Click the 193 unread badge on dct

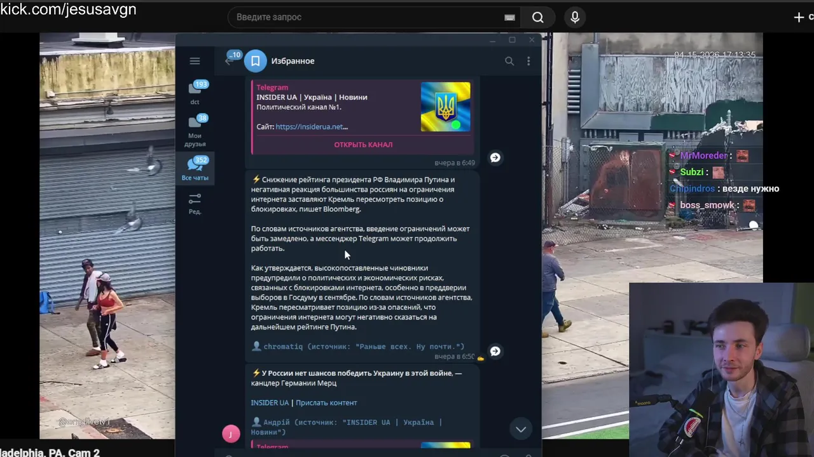[201, 84]
